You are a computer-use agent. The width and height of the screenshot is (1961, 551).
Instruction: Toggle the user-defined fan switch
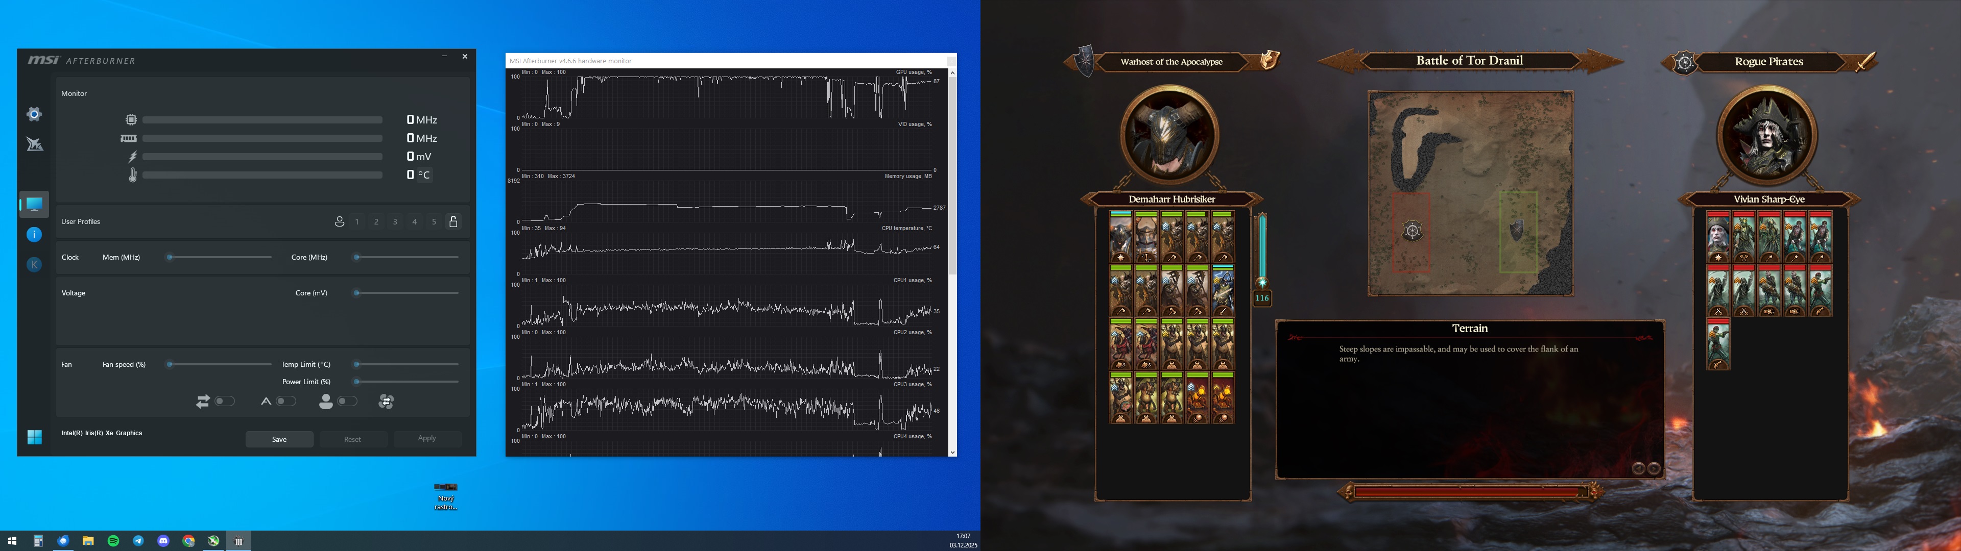click(x=347, y=401)
